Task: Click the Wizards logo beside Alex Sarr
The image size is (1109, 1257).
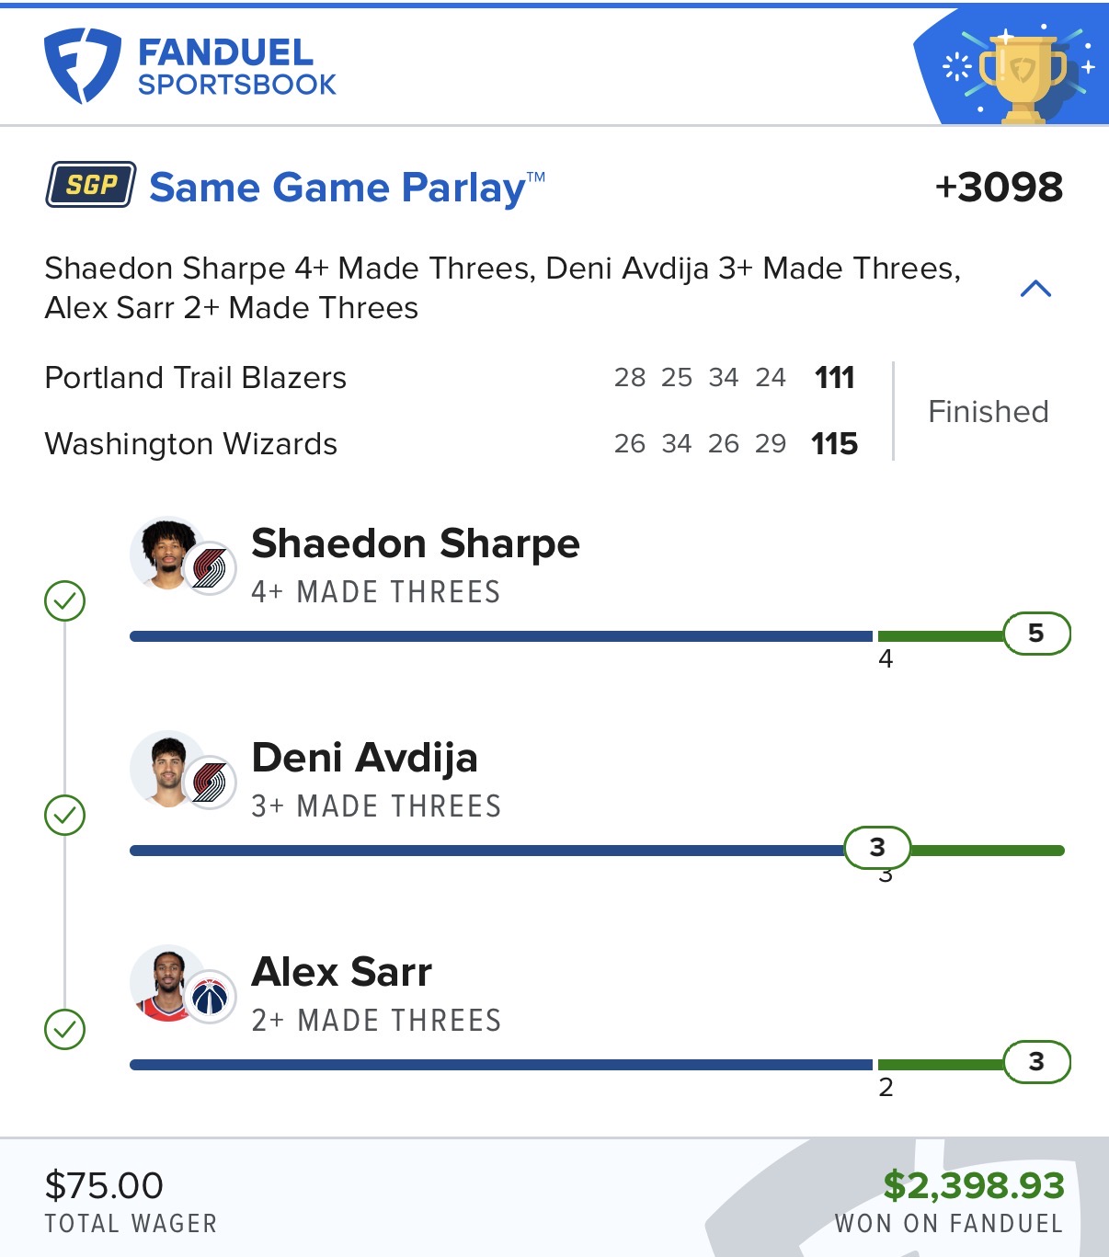Action: coord(210,997)
